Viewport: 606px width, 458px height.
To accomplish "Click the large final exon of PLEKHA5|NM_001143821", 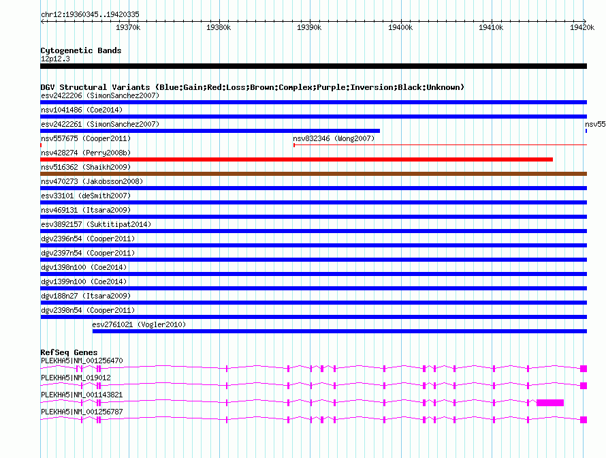I will coord(550,403).
